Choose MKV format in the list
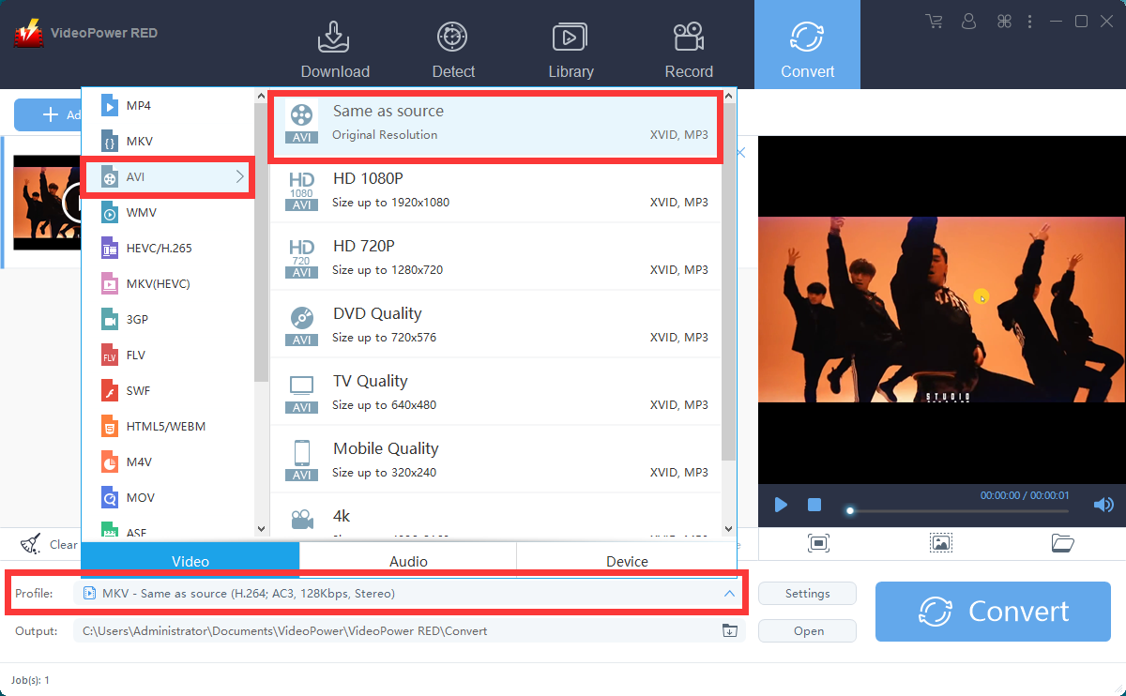 coord(168,142)
